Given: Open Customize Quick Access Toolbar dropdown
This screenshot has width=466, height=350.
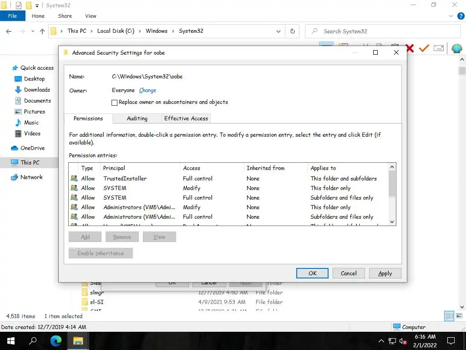Looking at the screenshot, I should (x=37, y=5).
